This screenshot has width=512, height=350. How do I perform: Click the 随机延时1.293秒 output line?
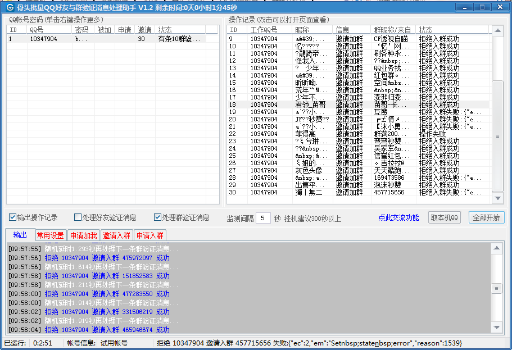pos(93,249)
